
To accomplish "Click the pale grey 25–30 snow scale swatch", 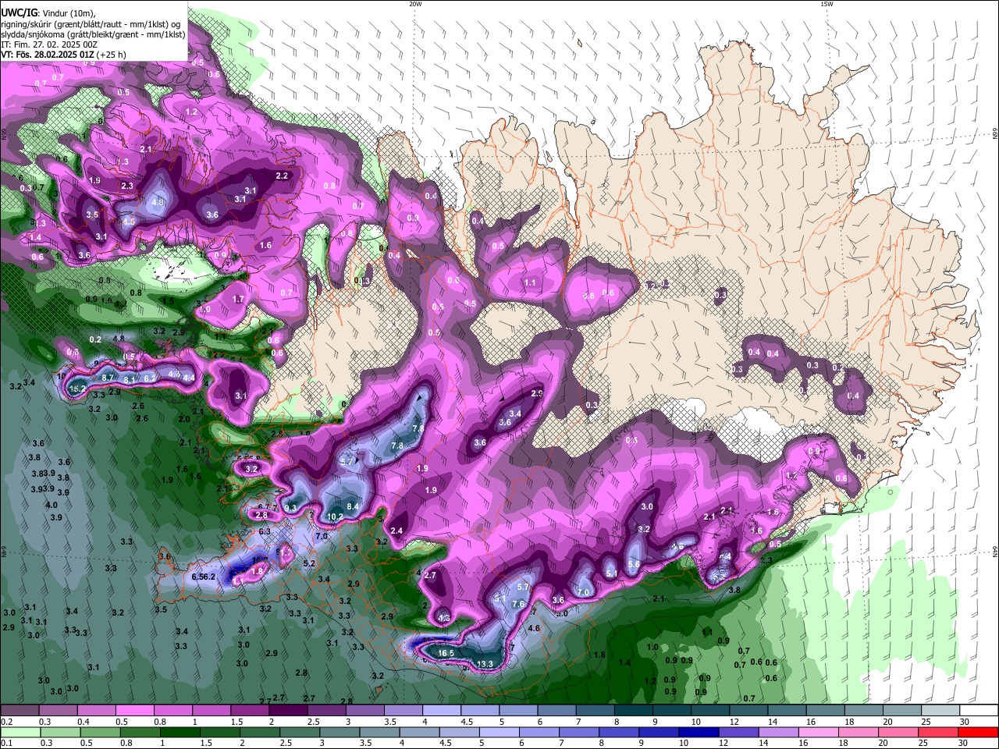I will [940, 711].
